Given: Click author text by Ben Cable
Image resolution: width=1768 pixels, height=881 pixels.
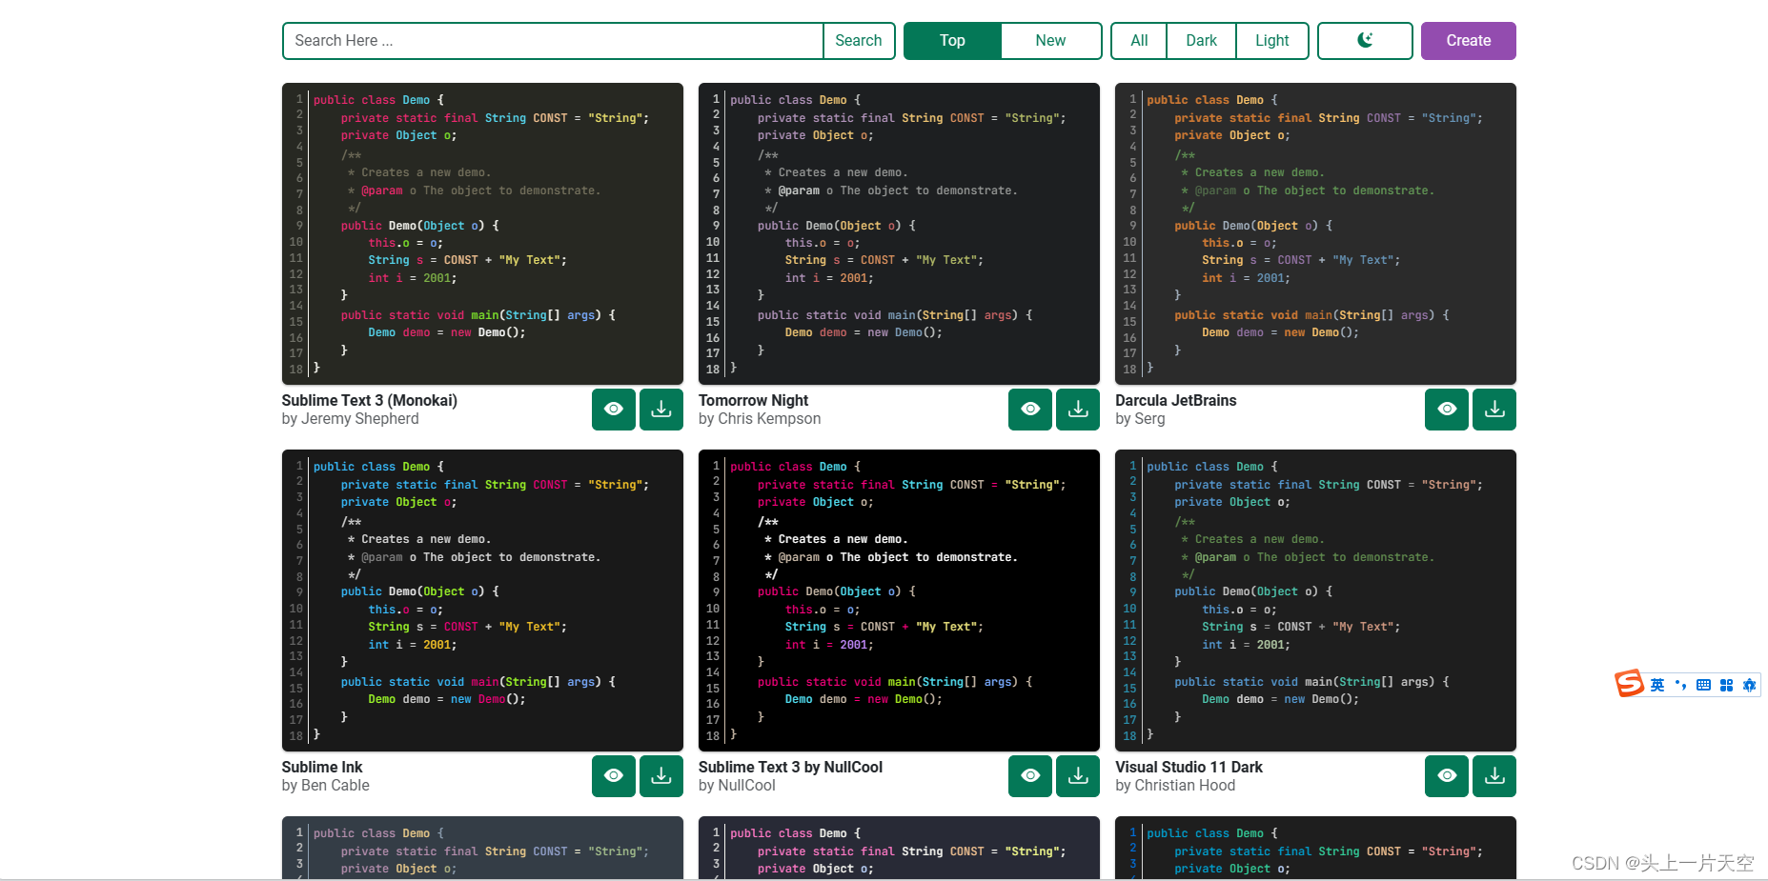Looking at the screenshot, I should click(x=326, y=786).
